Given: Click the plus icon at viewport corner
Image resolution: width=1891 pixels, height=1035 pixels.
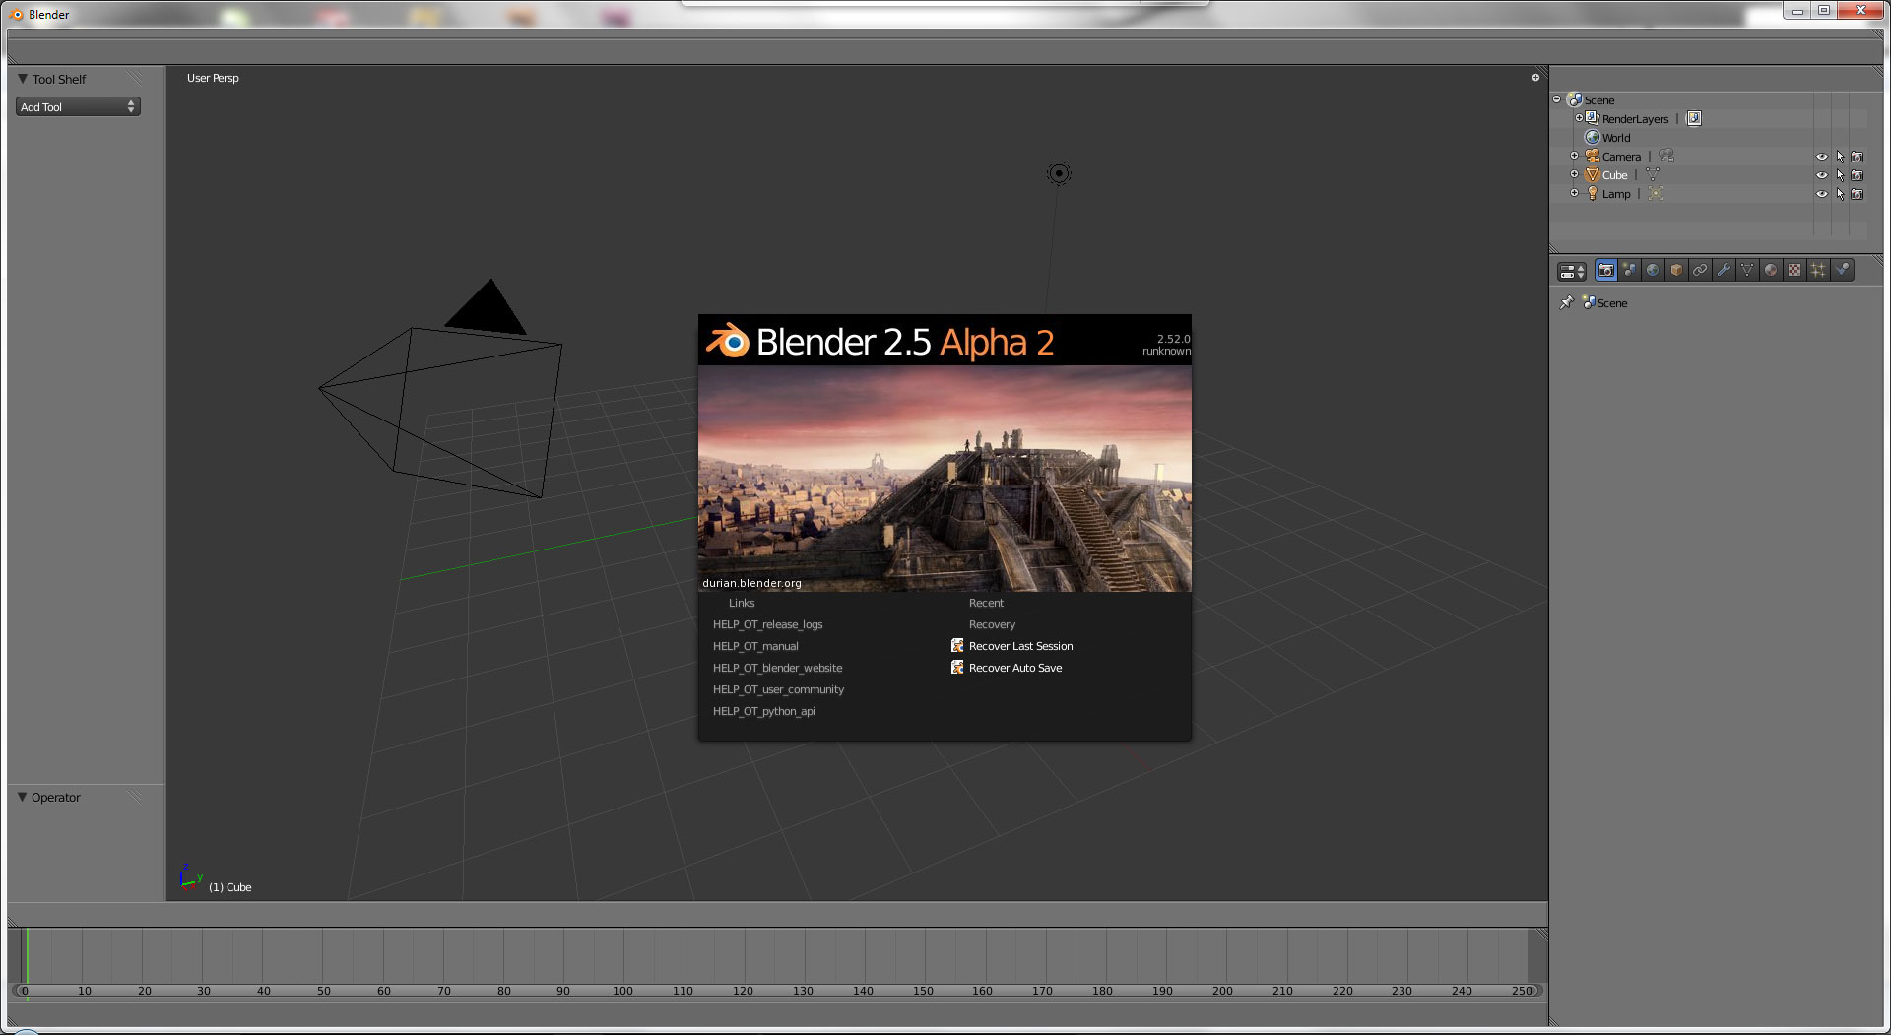Looking at the screenshot, I should pos(1535,78).
